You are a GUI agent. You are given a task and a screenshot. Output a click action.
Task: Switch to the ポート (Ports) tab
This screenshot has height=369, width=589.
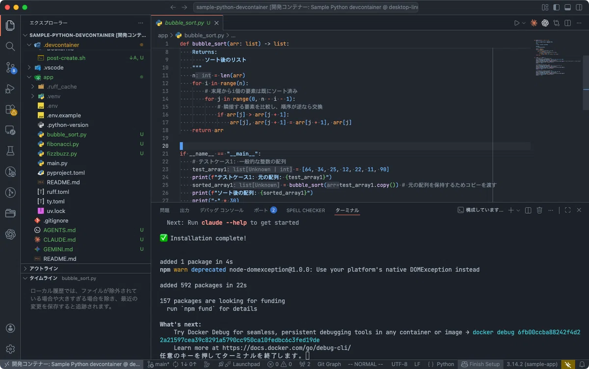pos(265,210)
